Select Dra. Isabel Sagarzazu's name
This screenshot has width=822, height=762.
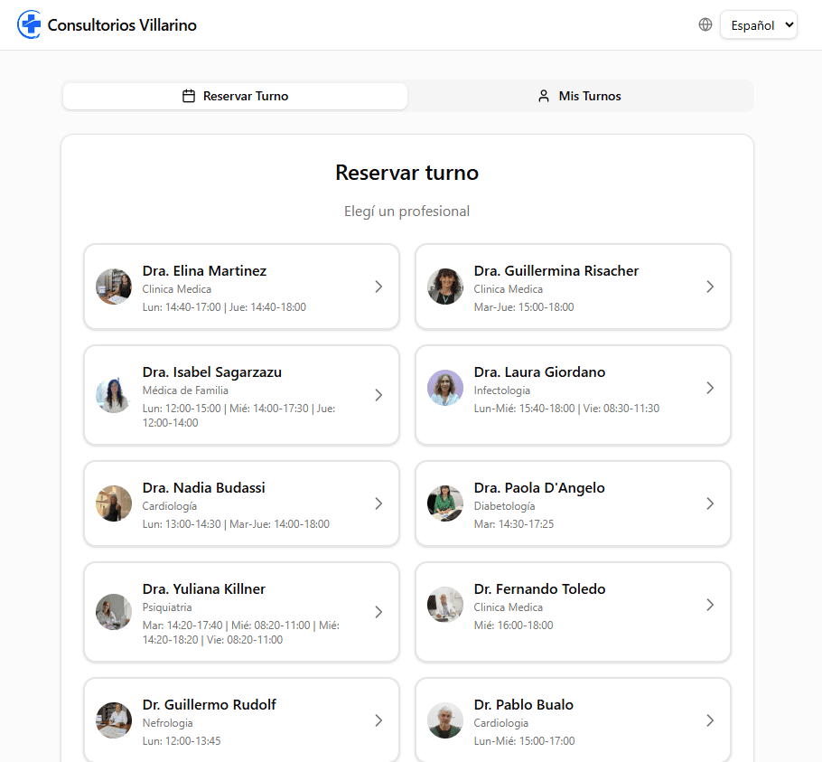pyautogui.click(x=212, y=372)
